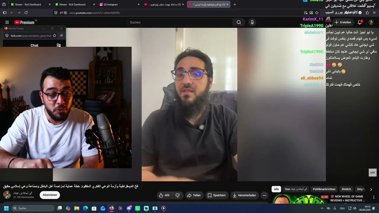This screenshot has height=213, width=379.
Task: Show more filter chips with right chevron
Action: click(x=371, y=189)
